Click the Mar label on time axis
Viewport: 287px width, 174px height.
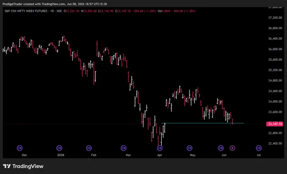click(x=128, y=155)
